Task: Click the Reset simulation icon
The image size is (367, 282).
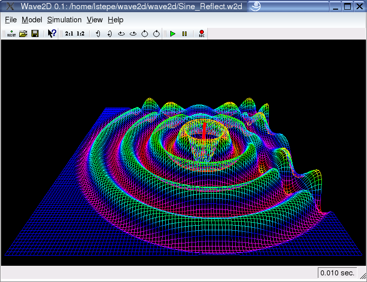Action: pyautogui.click(x=12, y=33)
